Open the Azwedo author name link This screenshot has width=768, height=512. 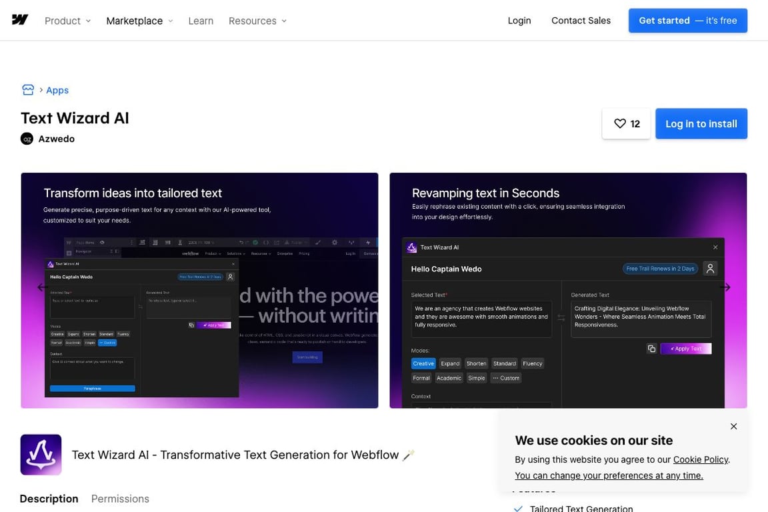coord(56,139)
